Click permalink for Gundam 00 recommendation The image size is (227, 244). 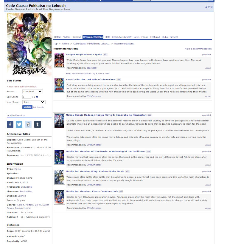(x=207, y=152)
